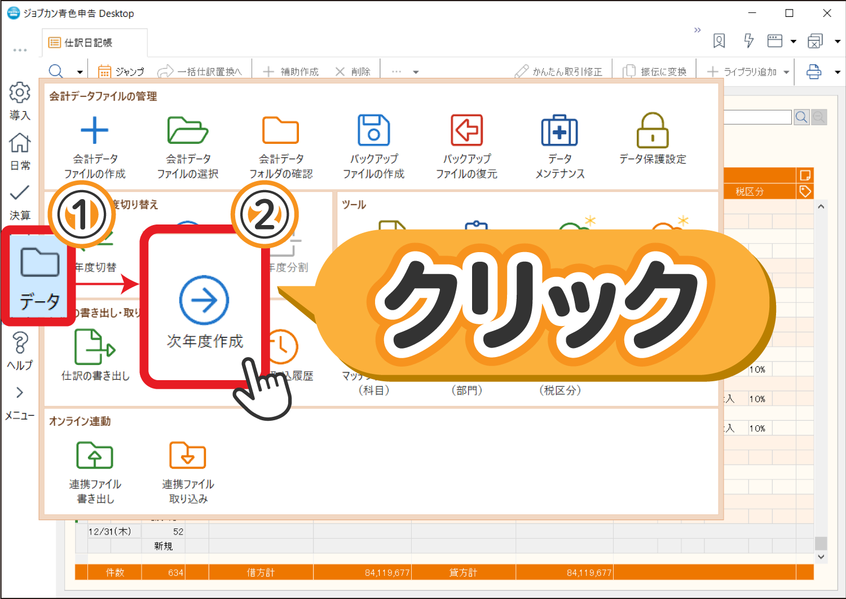Expand hidden toolbar items double chevron
This screenshot has height=599, width=846.
click(x=698, y=30)
